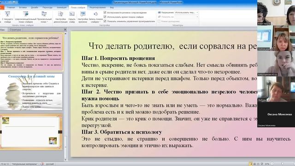Click the language indicator 'русский'
The height and width of the screenshot is (166, 295).
tap(50, 164)
